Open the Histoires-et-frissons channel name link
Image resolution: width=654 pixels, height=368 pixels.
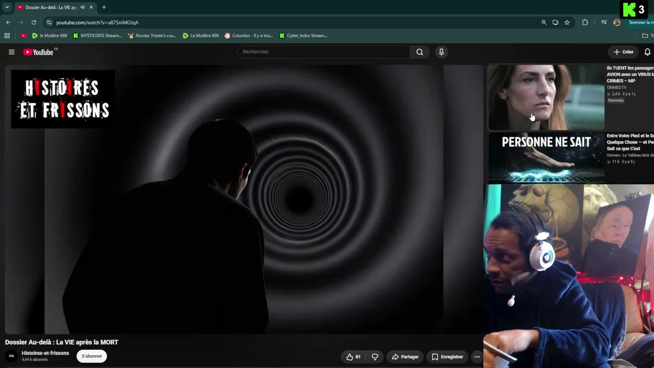(45, 353)
